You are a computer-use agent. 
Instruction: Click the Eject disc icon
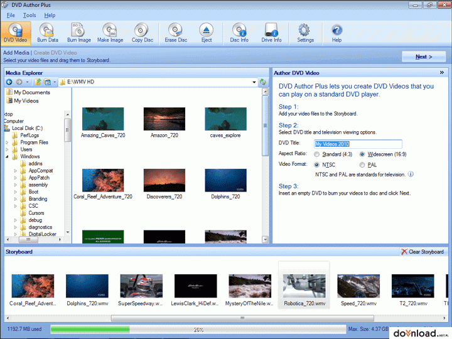tap(207, 33)
